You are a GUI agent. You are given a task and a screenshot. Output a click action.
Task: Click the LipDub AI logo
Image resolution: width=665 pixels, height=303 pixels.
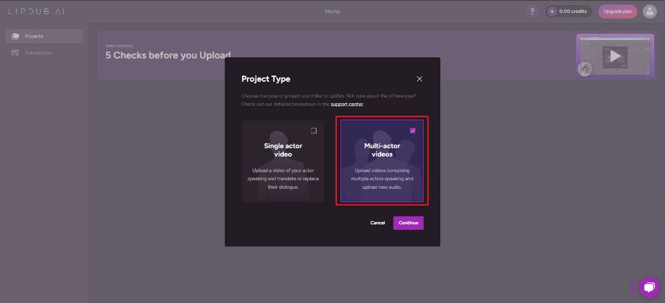tap(36, 12)
